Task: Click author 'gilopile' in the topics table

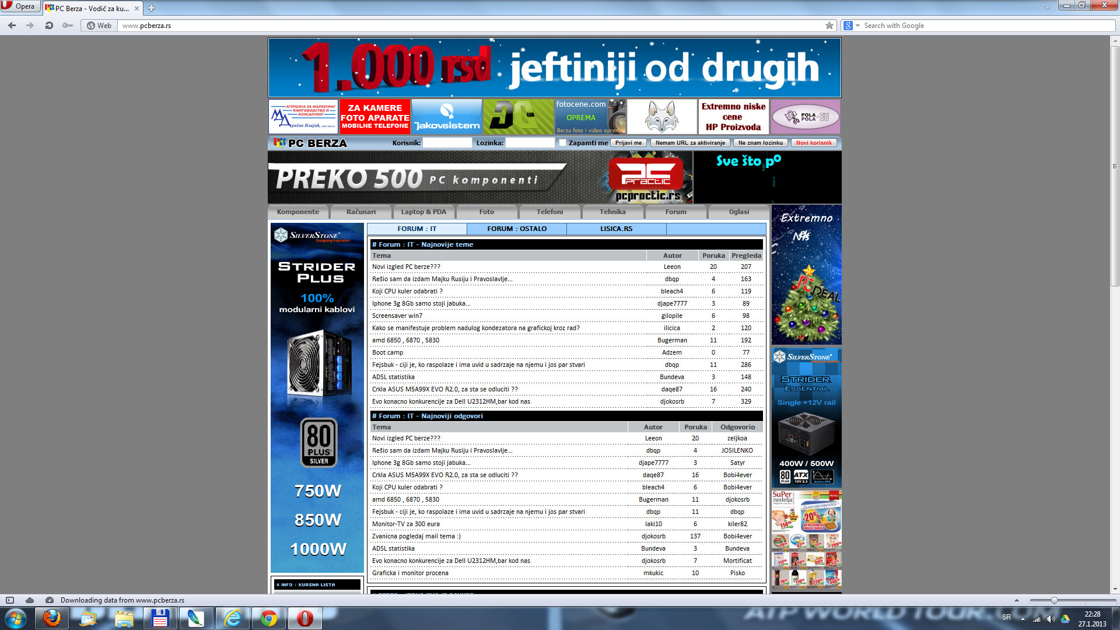Action: 672,316
